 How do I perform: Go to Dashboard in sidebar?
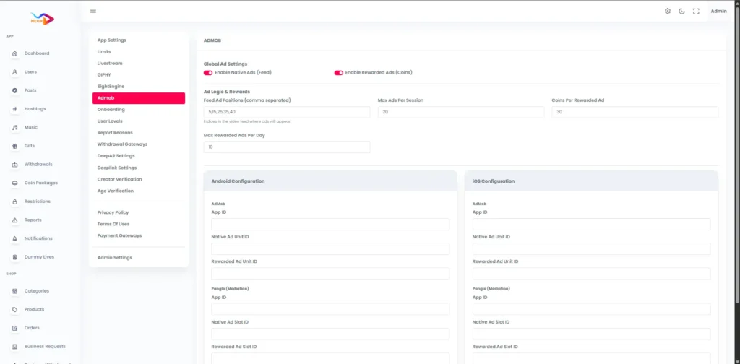tap(37, 53)
